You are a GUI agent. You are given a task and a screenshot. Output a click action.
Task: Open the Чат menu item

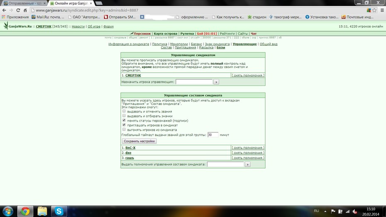(x=254, y=34)
